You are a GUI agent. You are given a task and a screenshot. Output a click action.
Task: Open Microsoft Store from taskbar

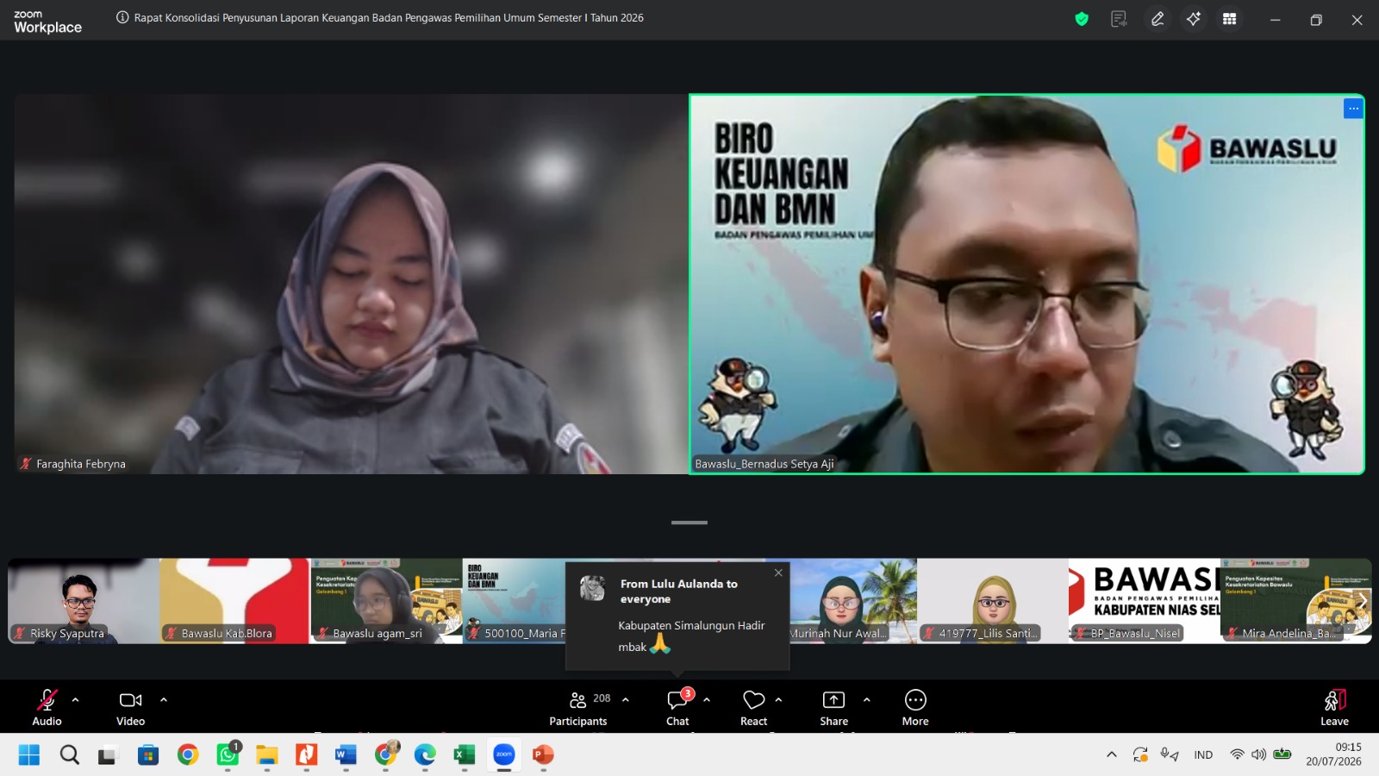(148, 755)
